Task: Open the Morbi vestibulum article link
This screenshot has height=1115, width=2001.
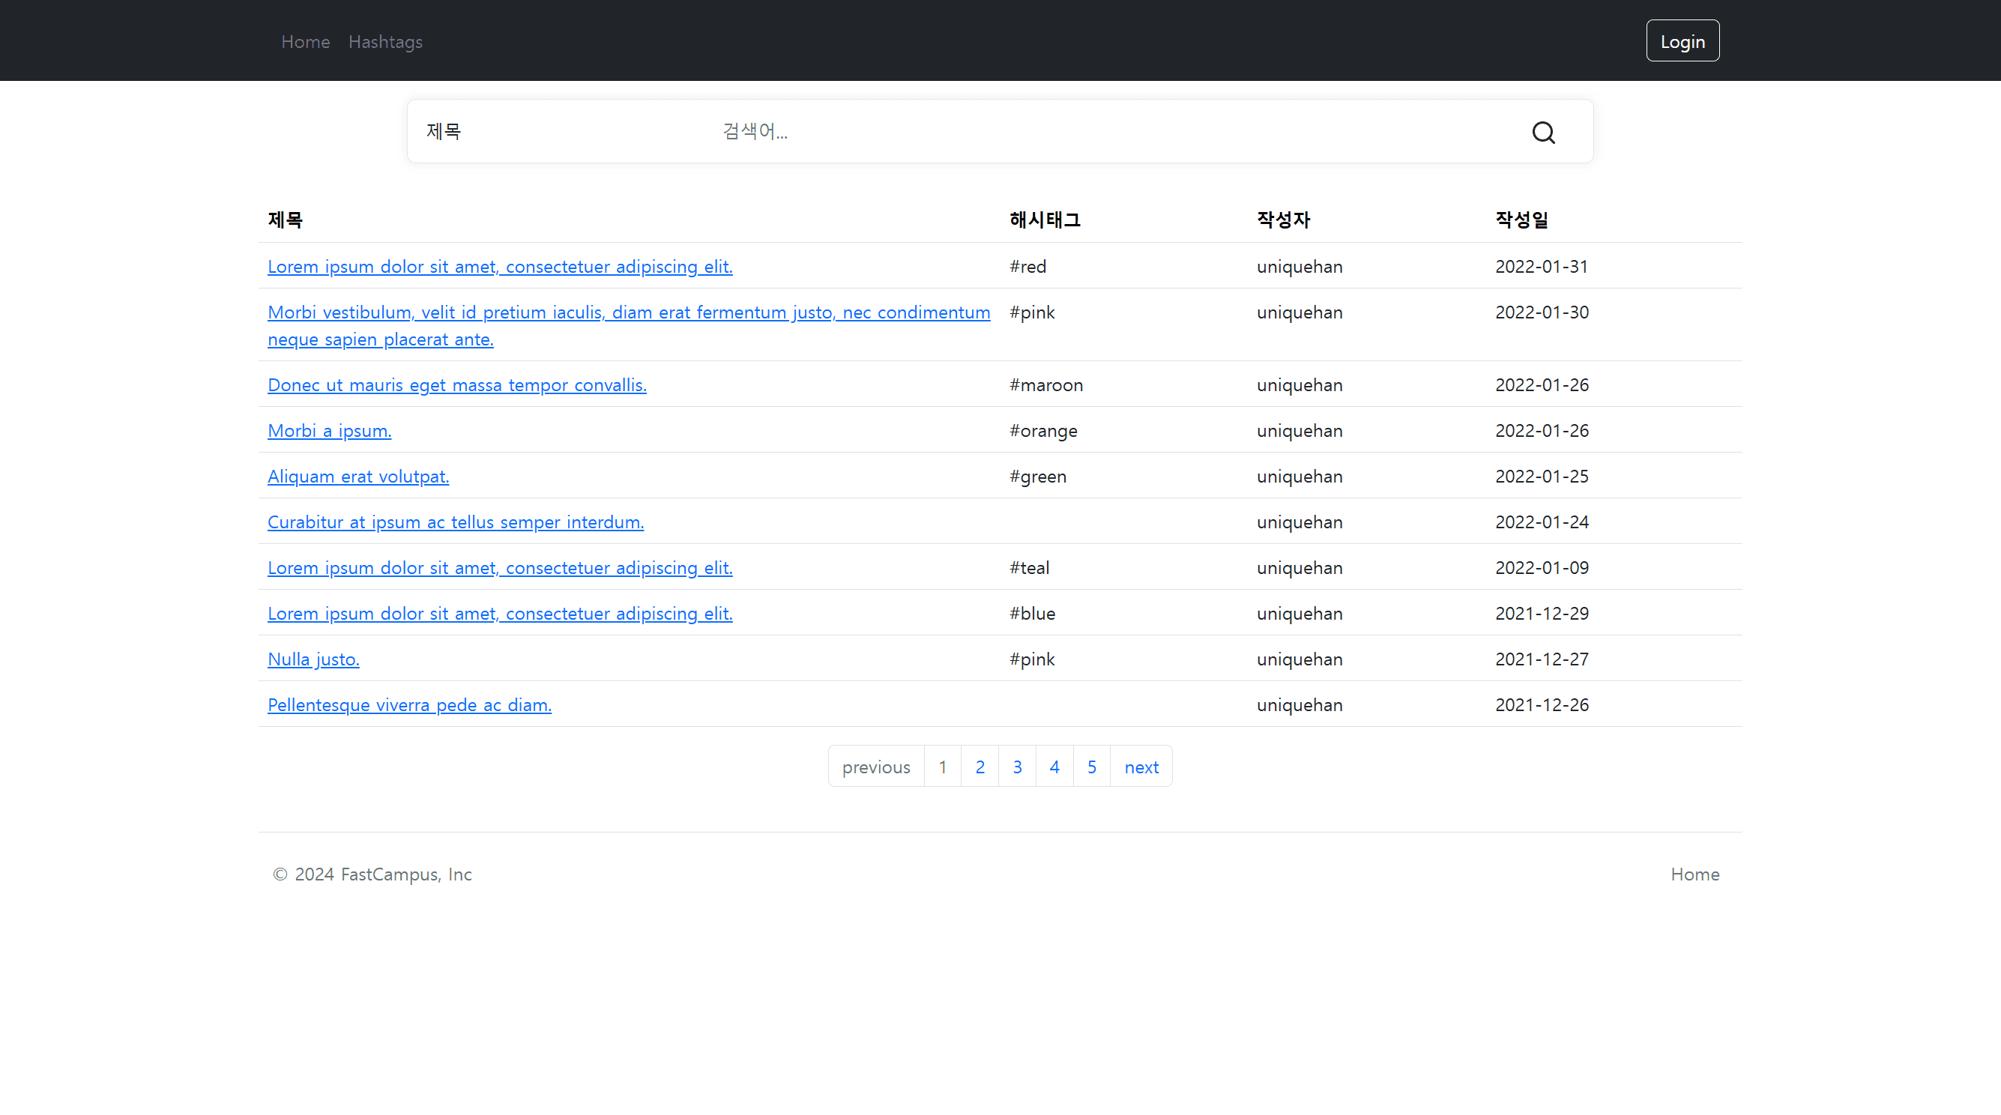Action: click(627, 312)
